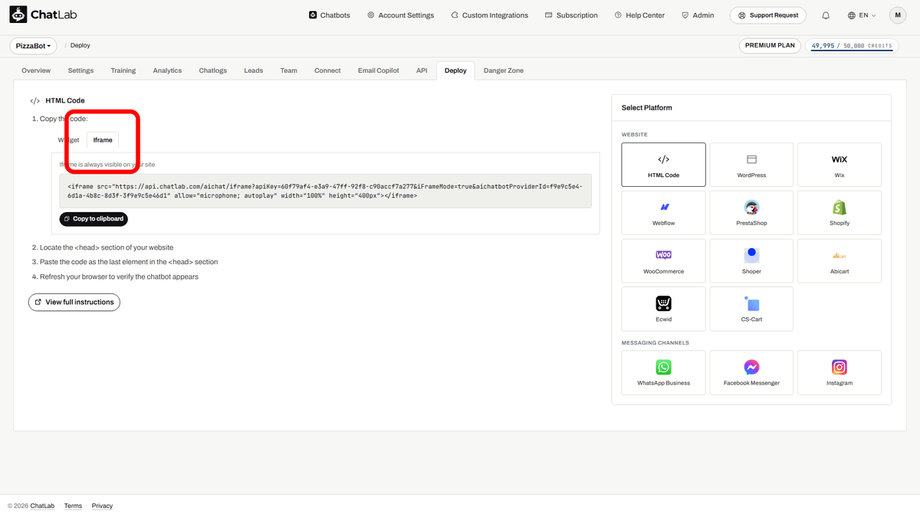Click the Copy to clipboard button
The image size is (920, 517).
pyautogui.click(x=94, y=219)
